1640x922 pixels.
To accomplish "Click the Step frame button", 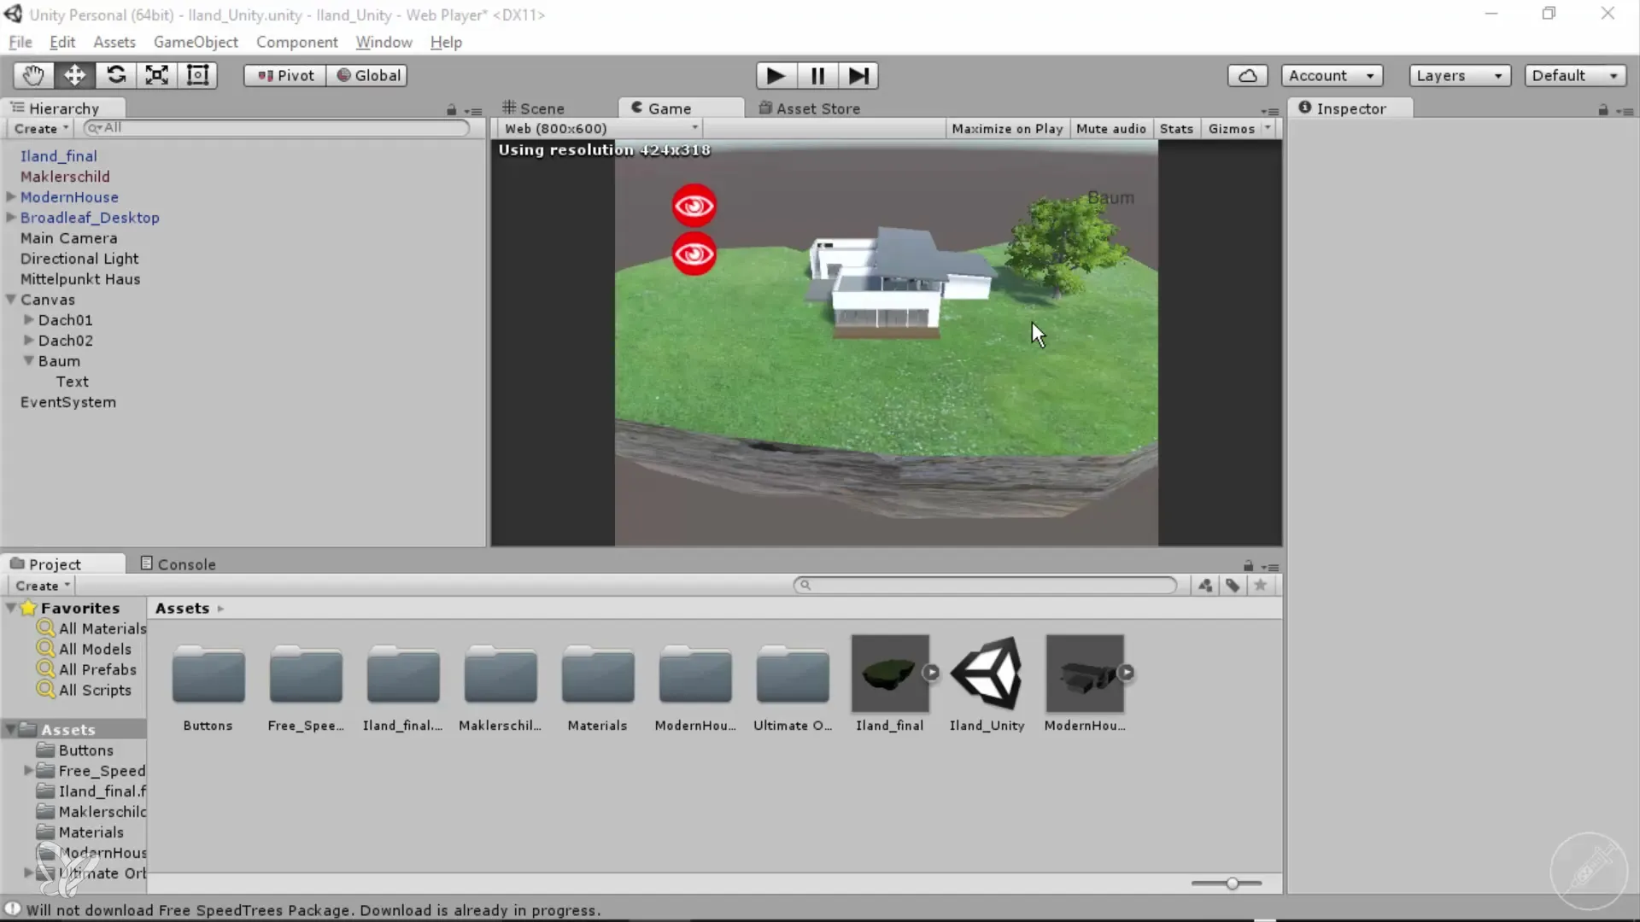I will coord(858,75).
